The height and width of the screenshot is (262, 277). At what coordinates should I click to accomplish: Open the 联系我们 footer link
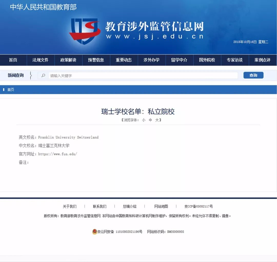coord(100,206)
